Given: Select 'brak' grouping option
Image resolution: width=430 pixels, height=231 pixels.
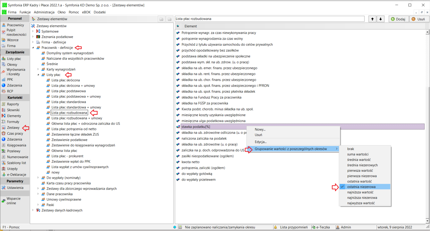Looking at the screenshot, I should (x=365, y=149).
